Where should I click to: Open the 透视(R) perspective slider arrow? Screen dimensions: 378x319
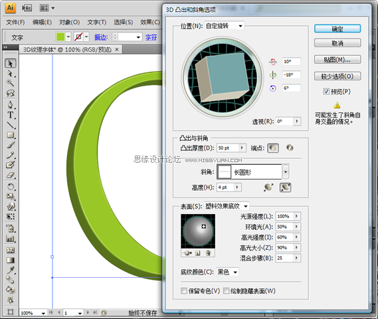297,121
